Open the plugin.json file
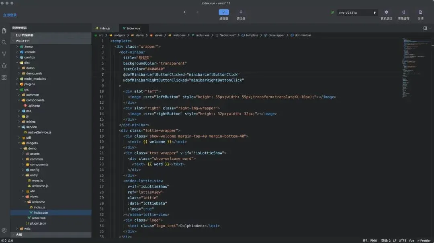Screen dimensions: 434x243 (51, 223)
